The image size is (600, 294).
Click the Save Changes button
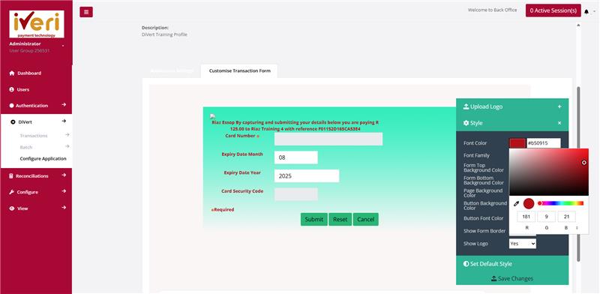(x=512, y=278)
